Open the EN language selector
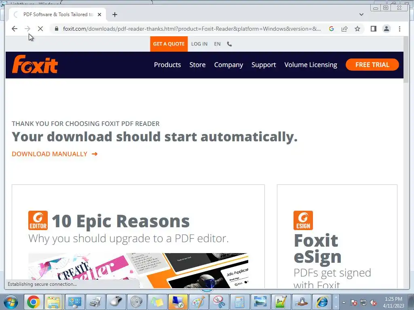Screen dimensions: 414x310 (x=217, y=44)
